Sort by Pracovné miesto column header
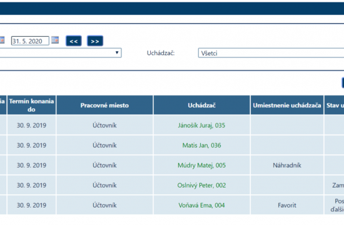 tap(104, 105)
